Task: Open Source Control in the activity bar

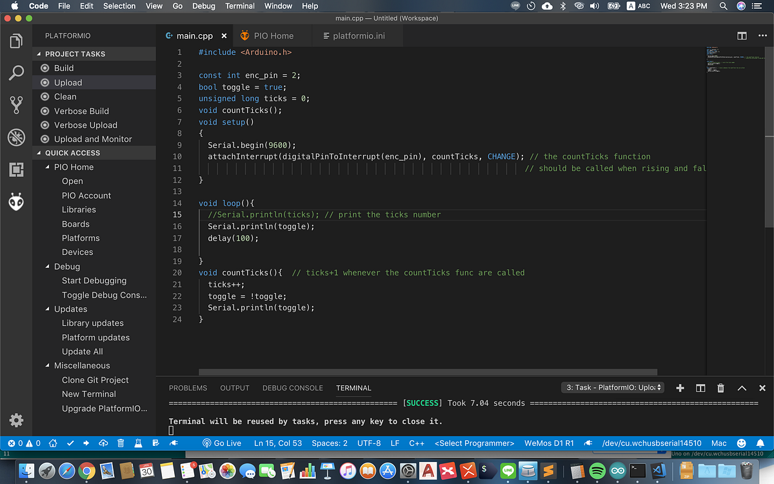Action: click(16, 105)
